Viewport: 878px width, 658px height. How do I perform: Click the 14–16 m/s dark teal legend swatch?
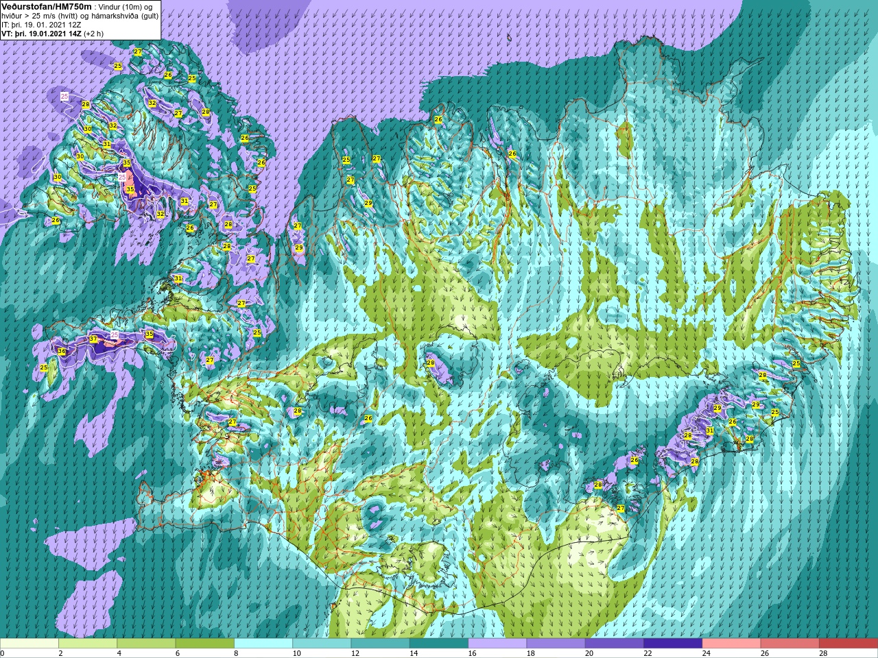click(439, 644)
